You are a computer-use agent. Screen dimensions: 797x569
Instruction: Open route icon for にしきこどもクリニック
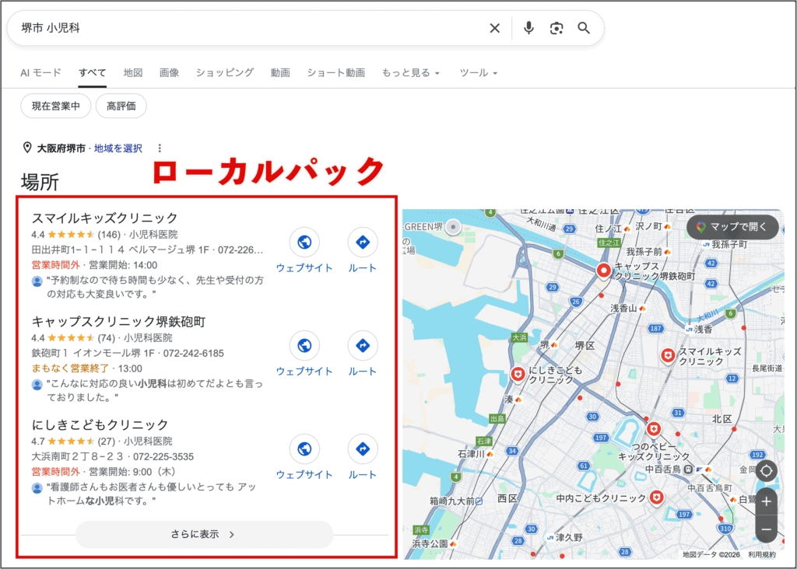tap(363, 449)
